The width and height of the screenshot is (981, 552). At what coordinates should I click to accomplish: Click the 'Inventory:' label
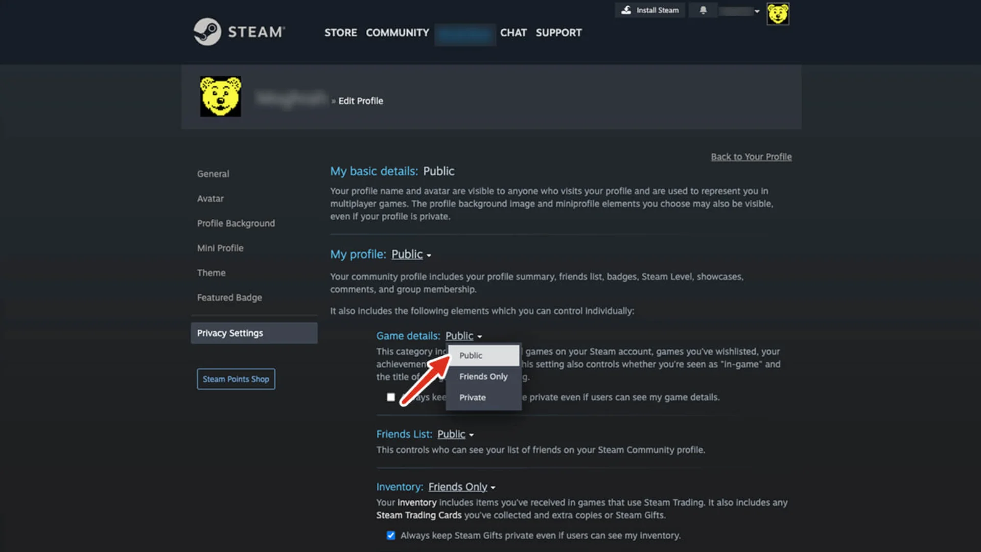[x=400, y=487]
